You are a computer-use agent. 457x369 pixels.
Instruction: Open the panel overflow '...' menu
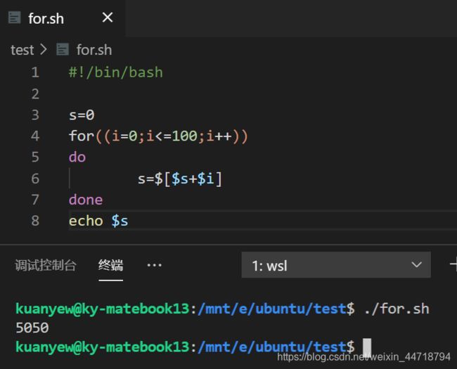tap(154, 265)
